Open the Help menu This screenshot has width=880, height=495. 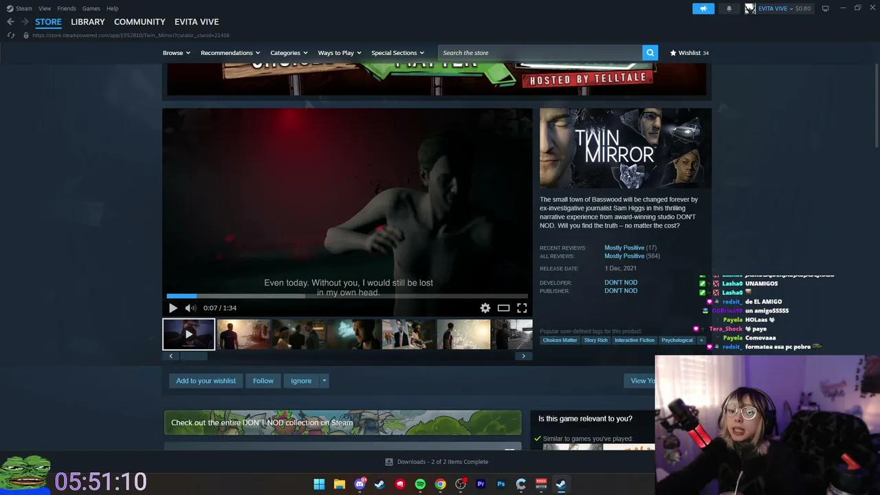(113, 8)
